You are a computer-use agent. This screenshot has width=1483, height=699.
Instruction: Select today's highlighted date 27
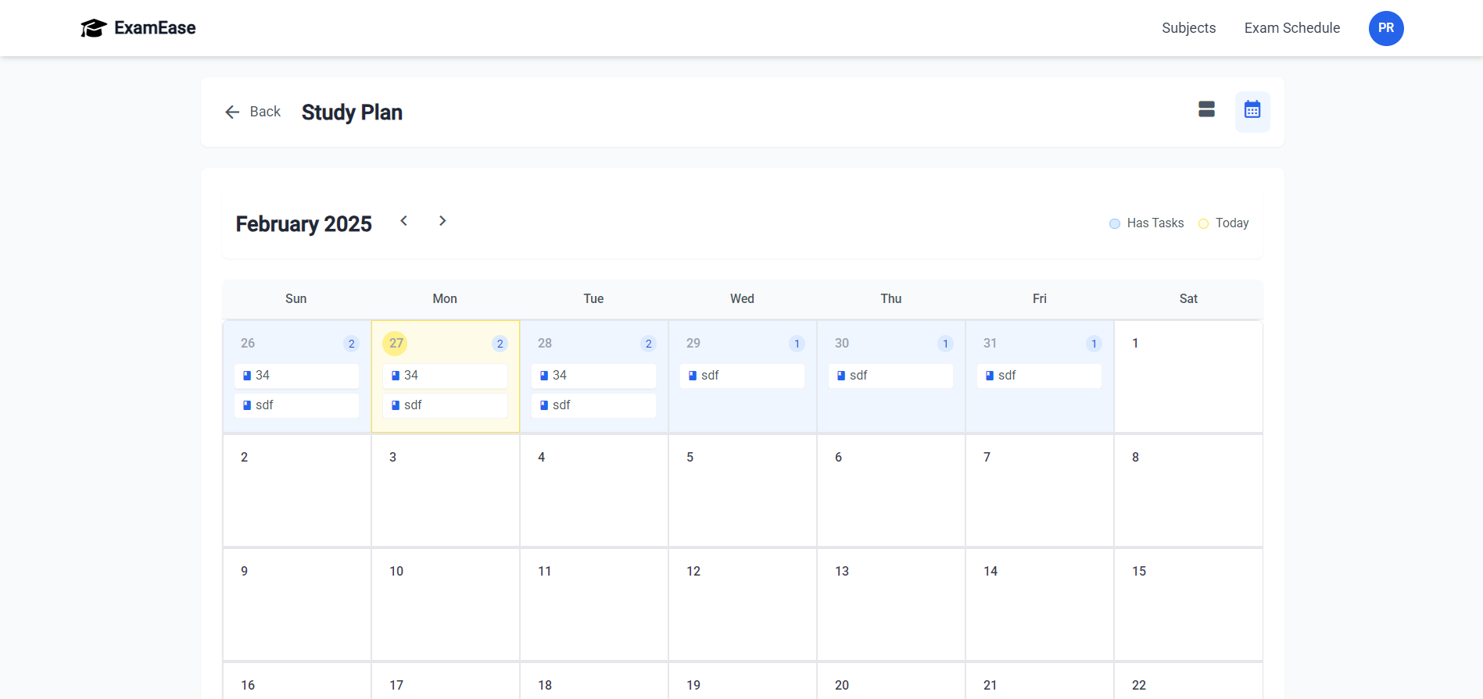(396, 343)
